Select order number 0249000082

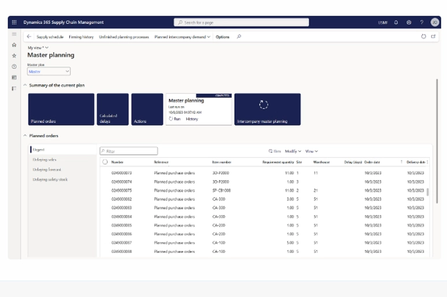pyautogui.click(x=121, y=199)
